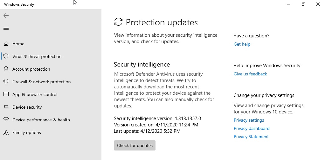Open the Privacy Statement link

click(x=251, y=137)
